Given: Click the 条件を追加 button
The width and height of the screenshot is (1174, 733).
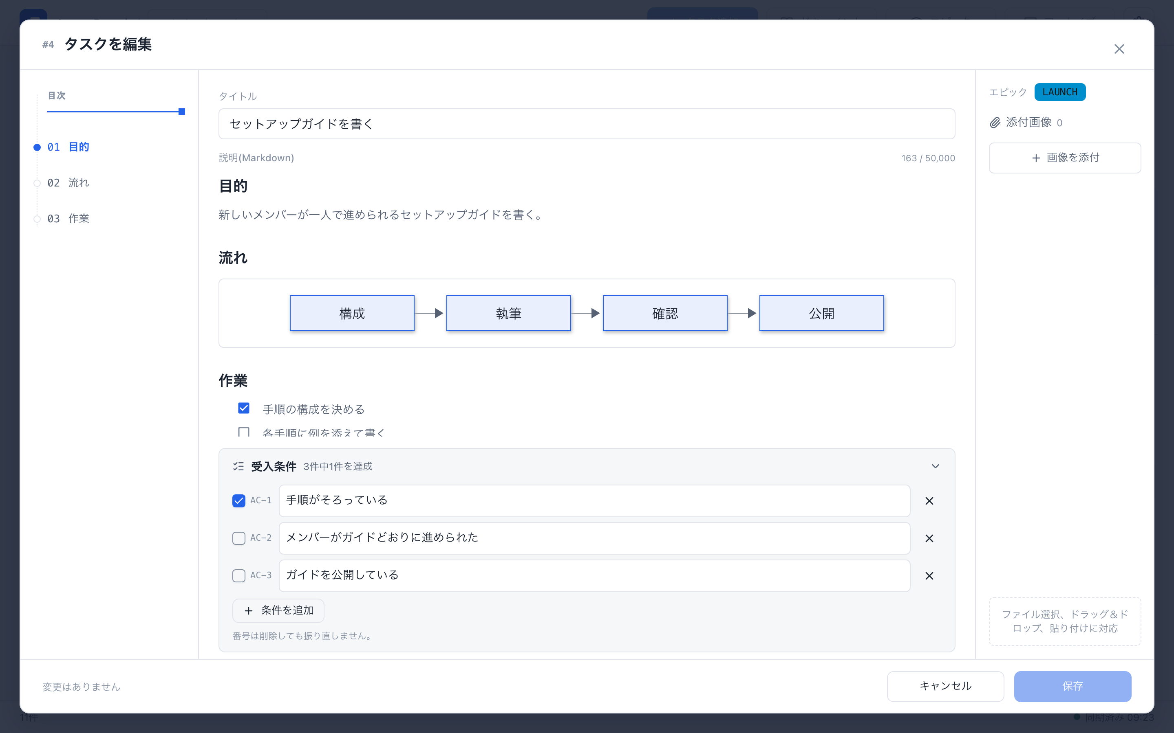Looking at the screenshot, I should [x=278, y=610].
